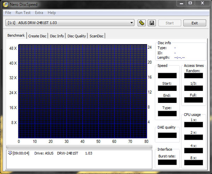Click the Speed average value box

click(167, 75)
